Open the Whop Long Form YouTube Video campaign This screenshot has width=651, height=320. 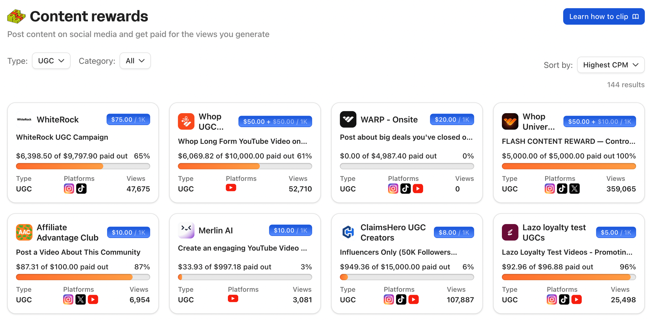pyautogui.click(x=242, y=141)
